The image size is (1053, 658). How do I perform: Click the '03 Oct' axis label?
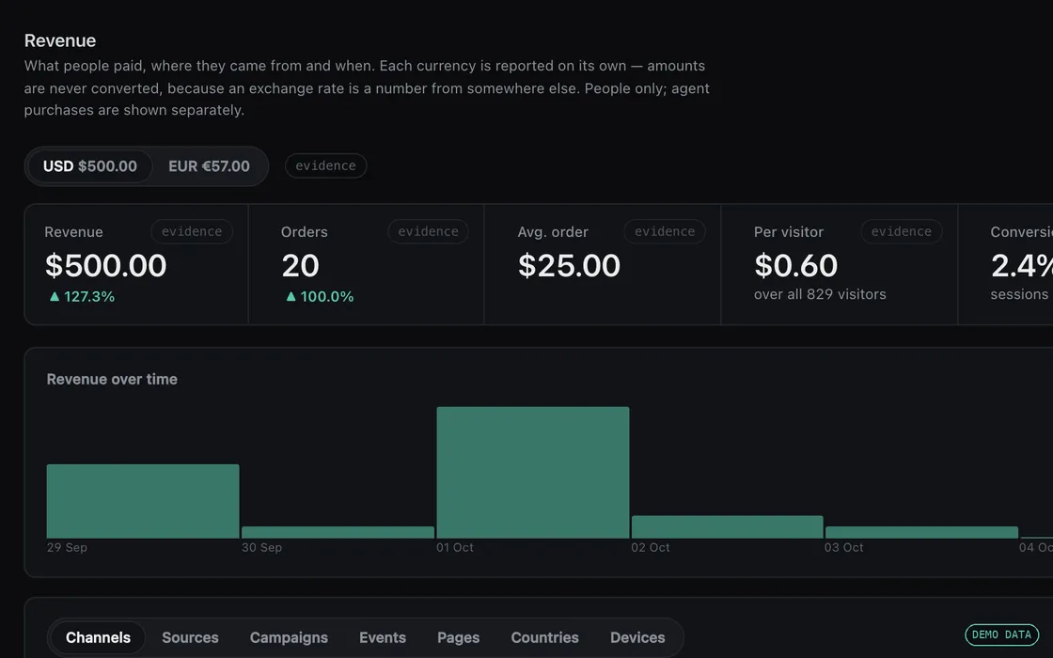point(844,547)
